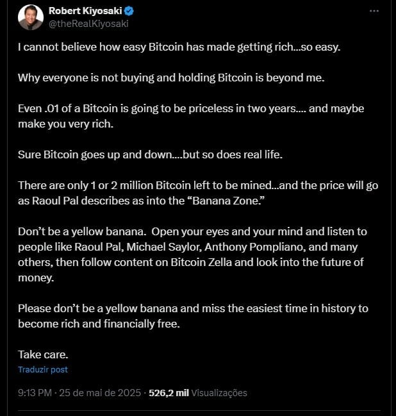This screenshot has height=416, width=396.
Task: Click the blue verified checkmark badge
Action: click(129, 11)
